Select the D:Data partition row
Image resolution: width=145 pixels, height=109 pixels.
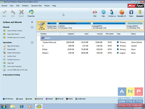92,49
